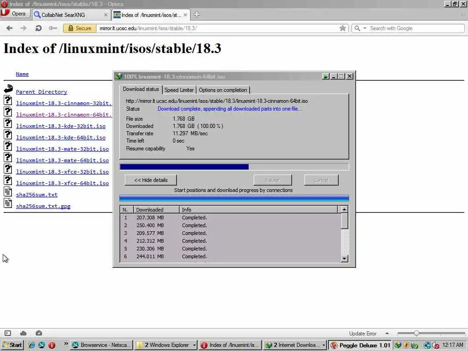Open linuxmint-18.3-mate-32bit.iso link
The height and width of the screenshot is (351, 468).
[62, 149]
